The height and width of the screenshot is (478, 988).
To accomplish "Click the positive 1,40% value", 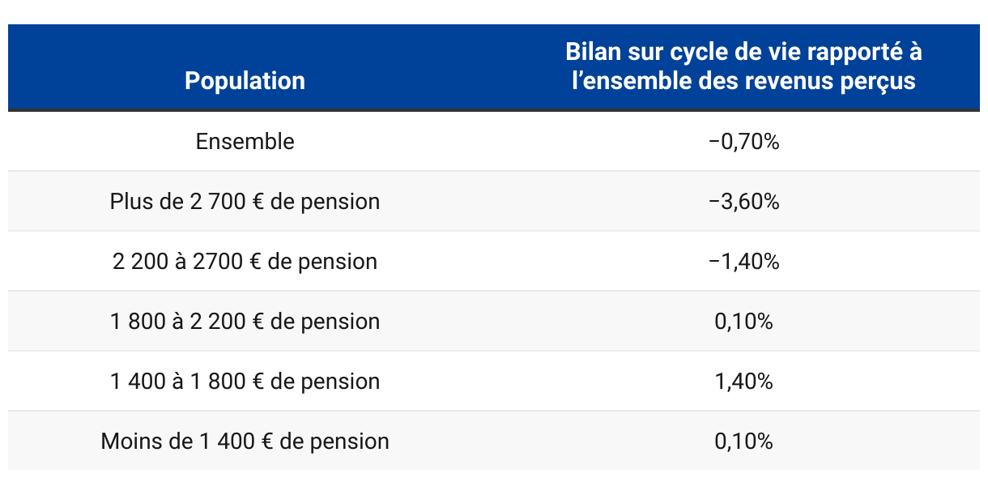I will coord(743,381).
